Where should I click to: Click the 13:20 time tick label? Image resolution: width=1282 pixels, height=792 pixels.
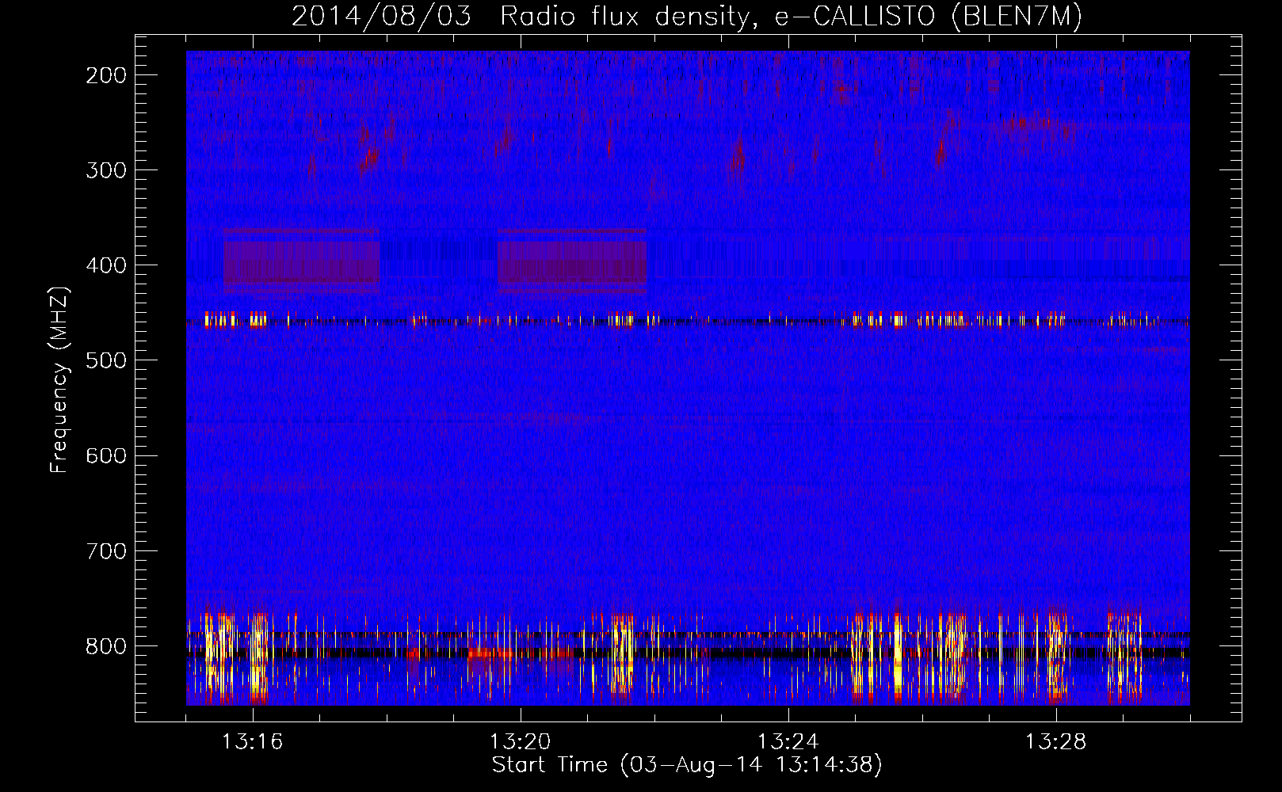(521, 742)
